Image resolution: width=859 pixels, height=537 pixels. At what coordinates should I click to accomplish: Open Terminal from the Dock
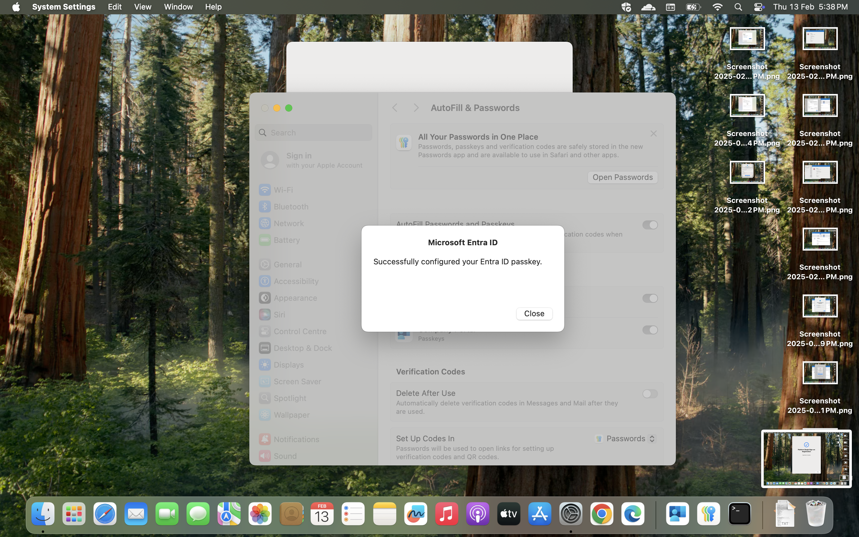click(739, 513)
